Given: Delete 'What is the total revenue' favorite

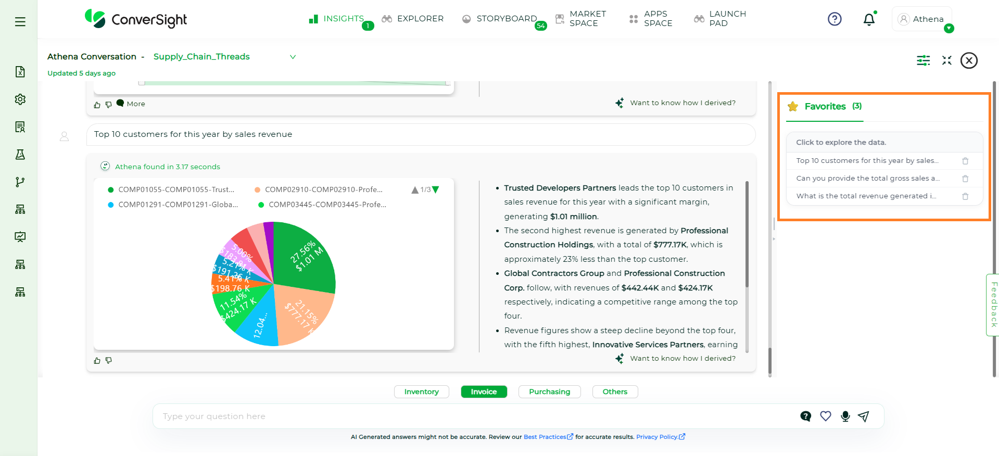Looking at the screenshot, I should tap(965, 197).
